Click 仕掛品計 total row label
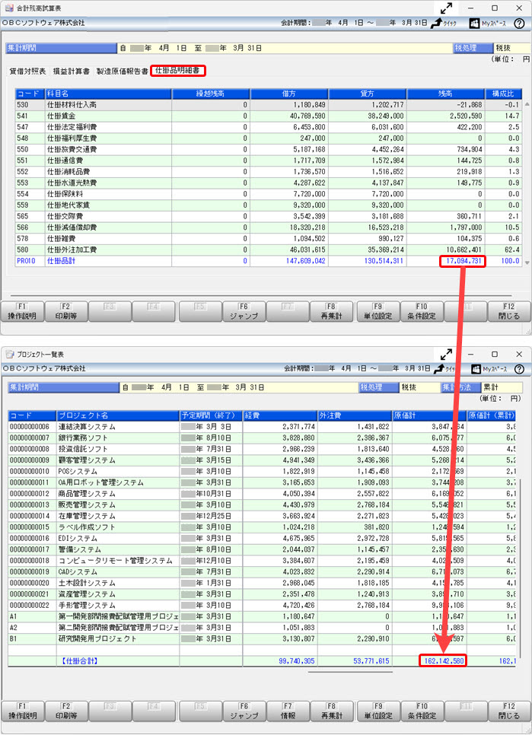 click(x=61, y=261)
